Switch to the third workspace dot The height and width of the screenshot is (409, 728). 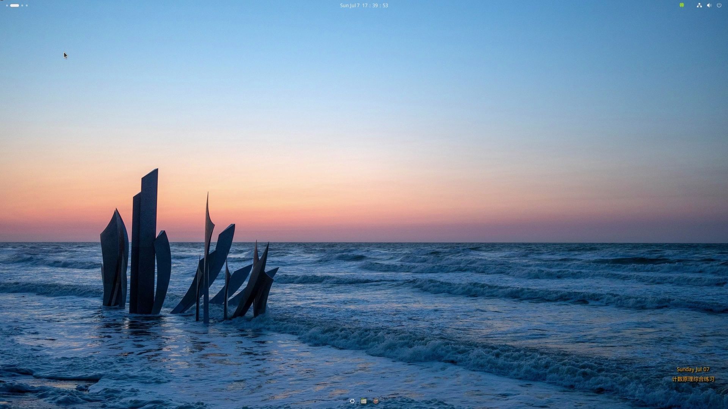pos(22,6)
